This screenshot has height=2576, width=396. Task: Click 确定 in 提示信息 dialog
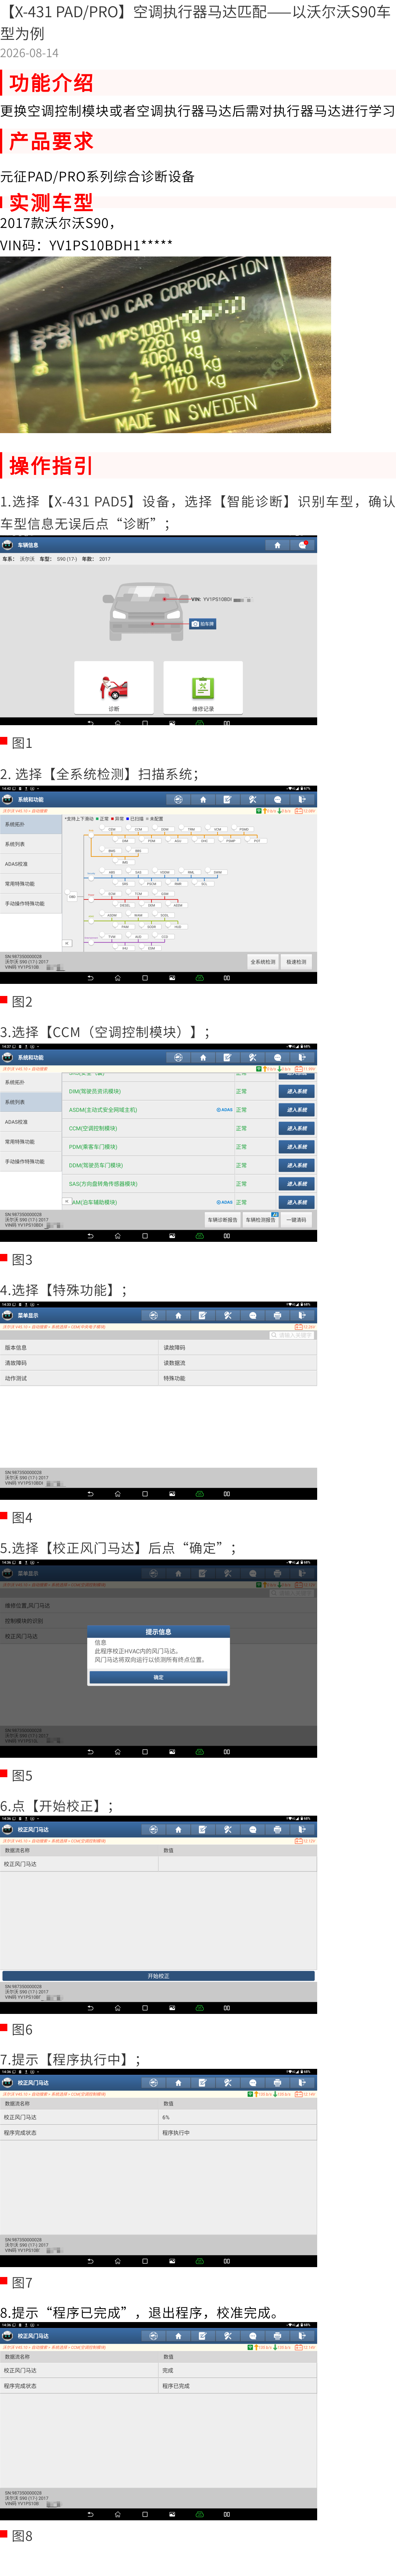pos(158,1677)
